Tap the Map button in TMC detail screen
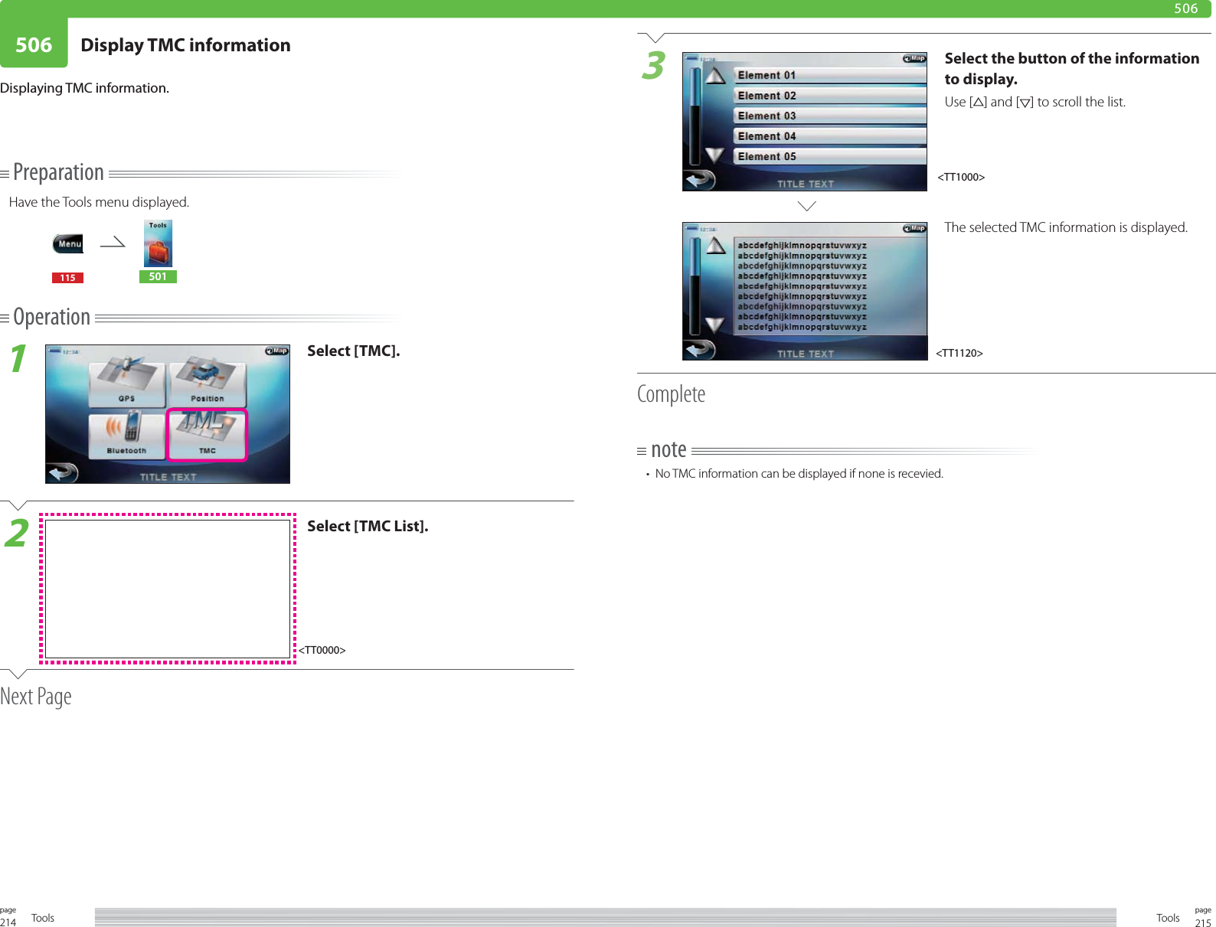This screenshot has height=927, width=1216. (914, 228)
